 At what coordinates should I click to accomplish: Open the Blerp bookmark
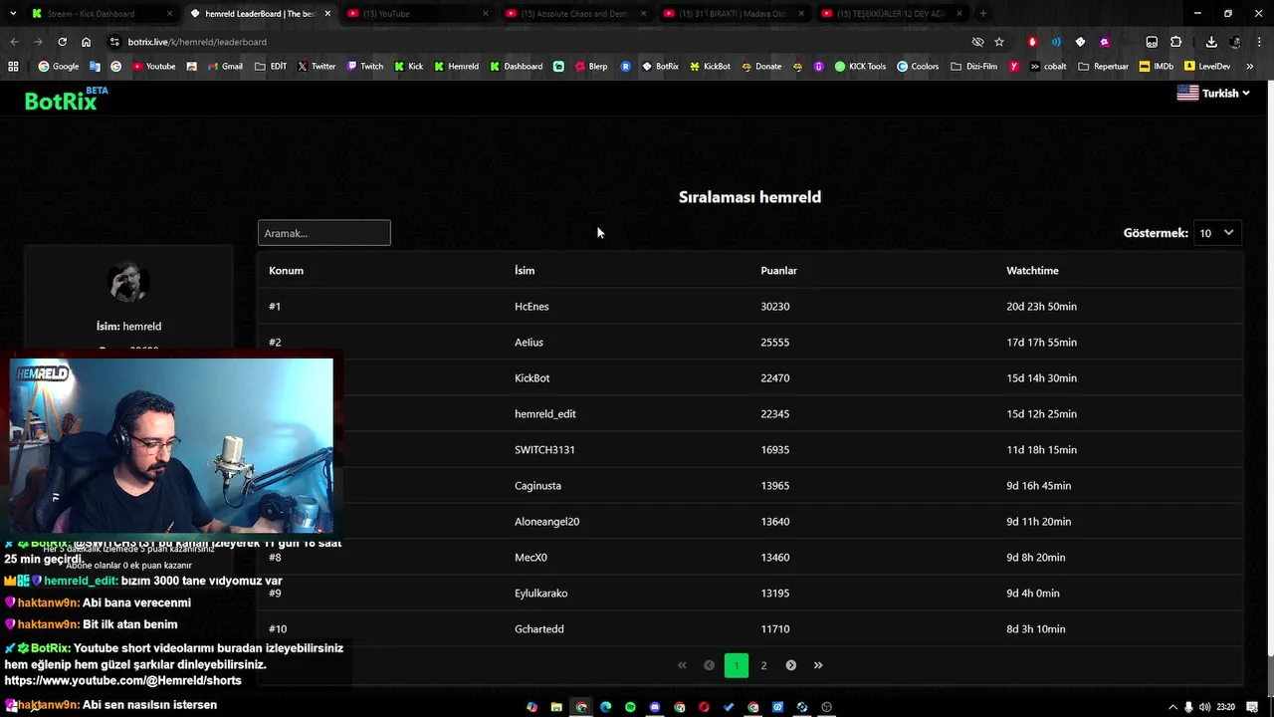click(590, 67)
